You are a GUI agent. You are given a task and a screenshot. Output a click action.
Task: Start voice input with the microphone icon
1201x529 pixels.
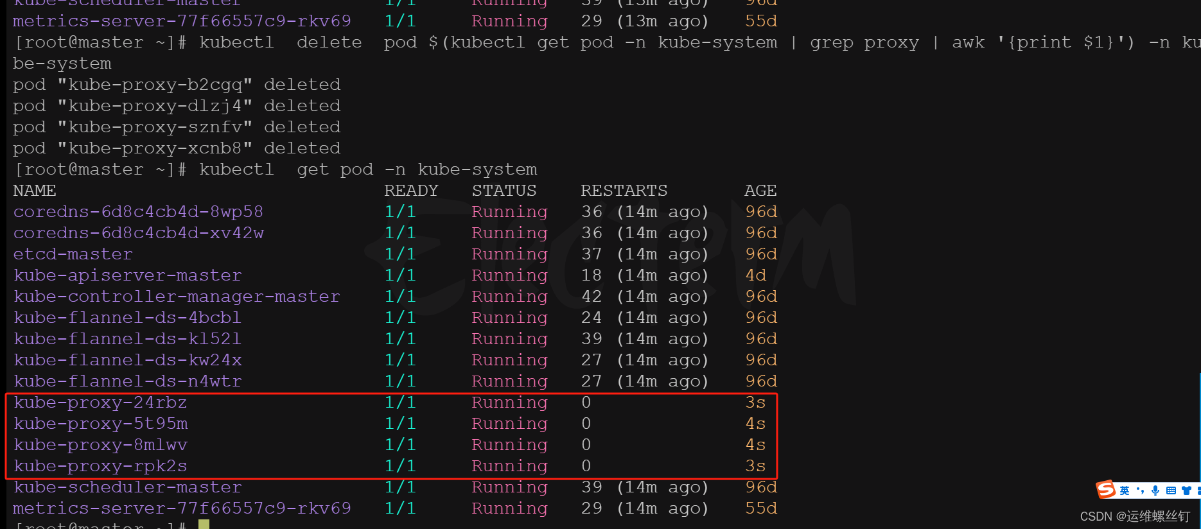click(1155, 490)
